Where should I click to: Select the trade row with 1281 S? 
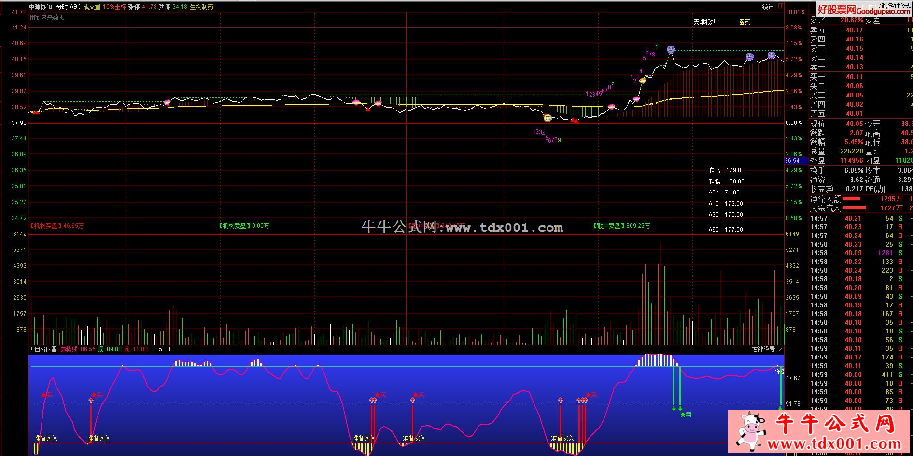click(861, 253)
